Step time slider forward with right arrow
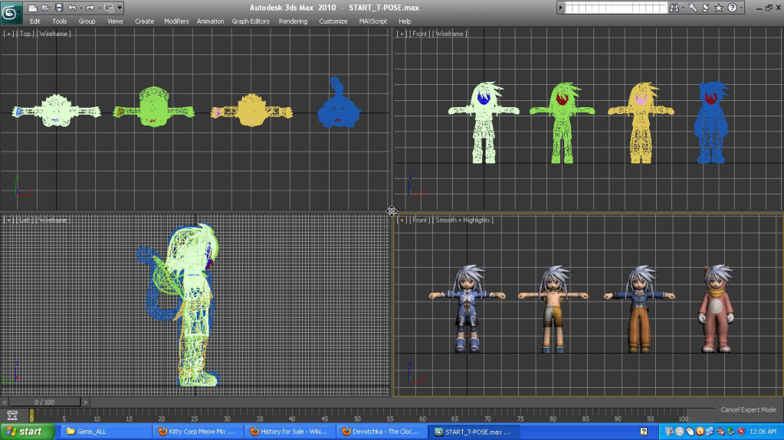 [x=85, y=402]
